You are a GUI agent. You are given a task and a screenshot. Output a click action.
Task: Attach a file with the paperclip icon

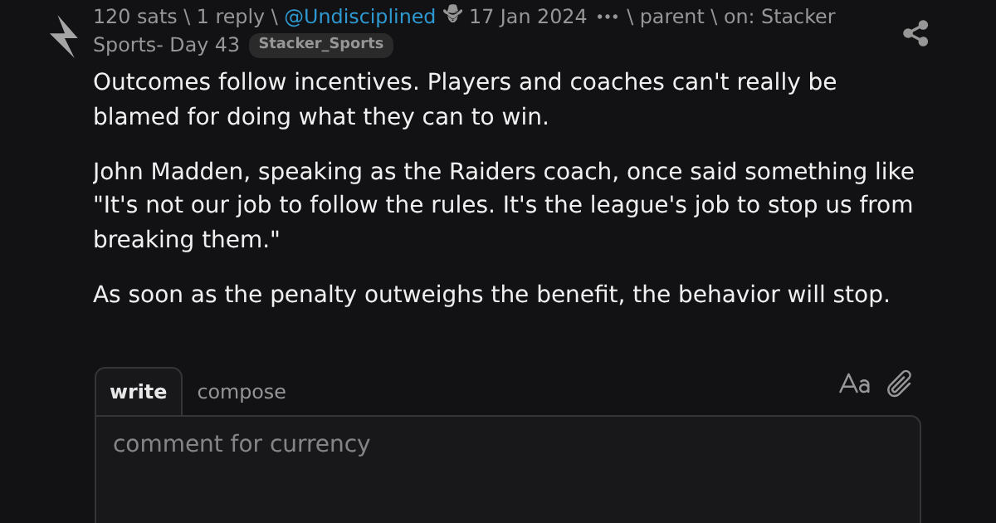click(900, 384)
